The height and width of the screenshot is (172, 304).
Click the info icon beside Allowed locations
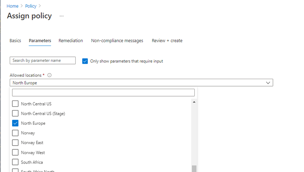50,75
